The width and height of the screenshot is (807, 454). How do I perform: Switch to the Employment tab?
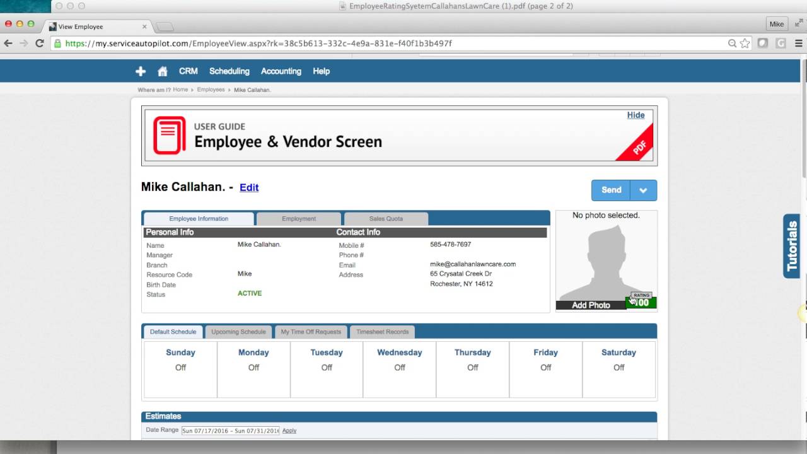point(299,219)
